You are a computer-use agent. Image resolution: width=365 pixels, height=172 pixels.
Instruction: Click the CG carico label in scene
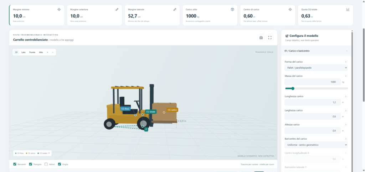(172, 110)
